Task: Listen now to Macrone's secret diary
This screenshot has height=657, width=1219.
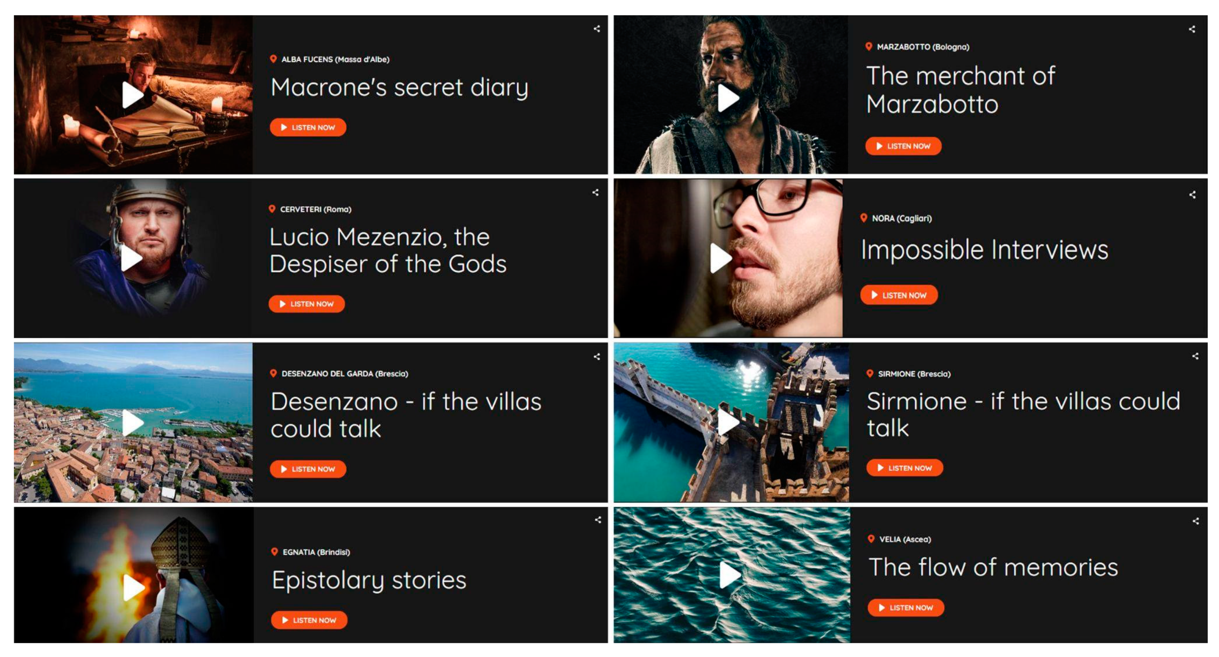Action: pos(308,127)
